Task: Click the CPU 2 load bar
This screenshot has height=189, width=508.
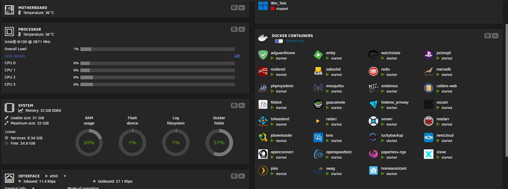Action: (157, 78)
